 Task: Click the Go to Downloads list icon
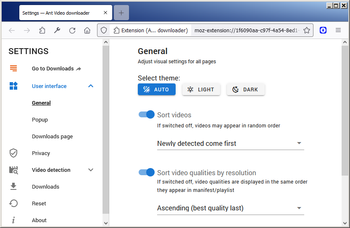point(13,68)
